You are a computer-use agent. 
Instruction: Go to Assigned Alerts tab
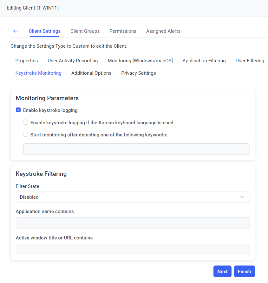163,31
